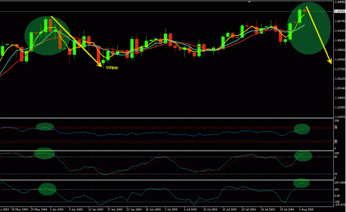Click the 0.00 level label on bottom indicator scale

tap(337, 196)
